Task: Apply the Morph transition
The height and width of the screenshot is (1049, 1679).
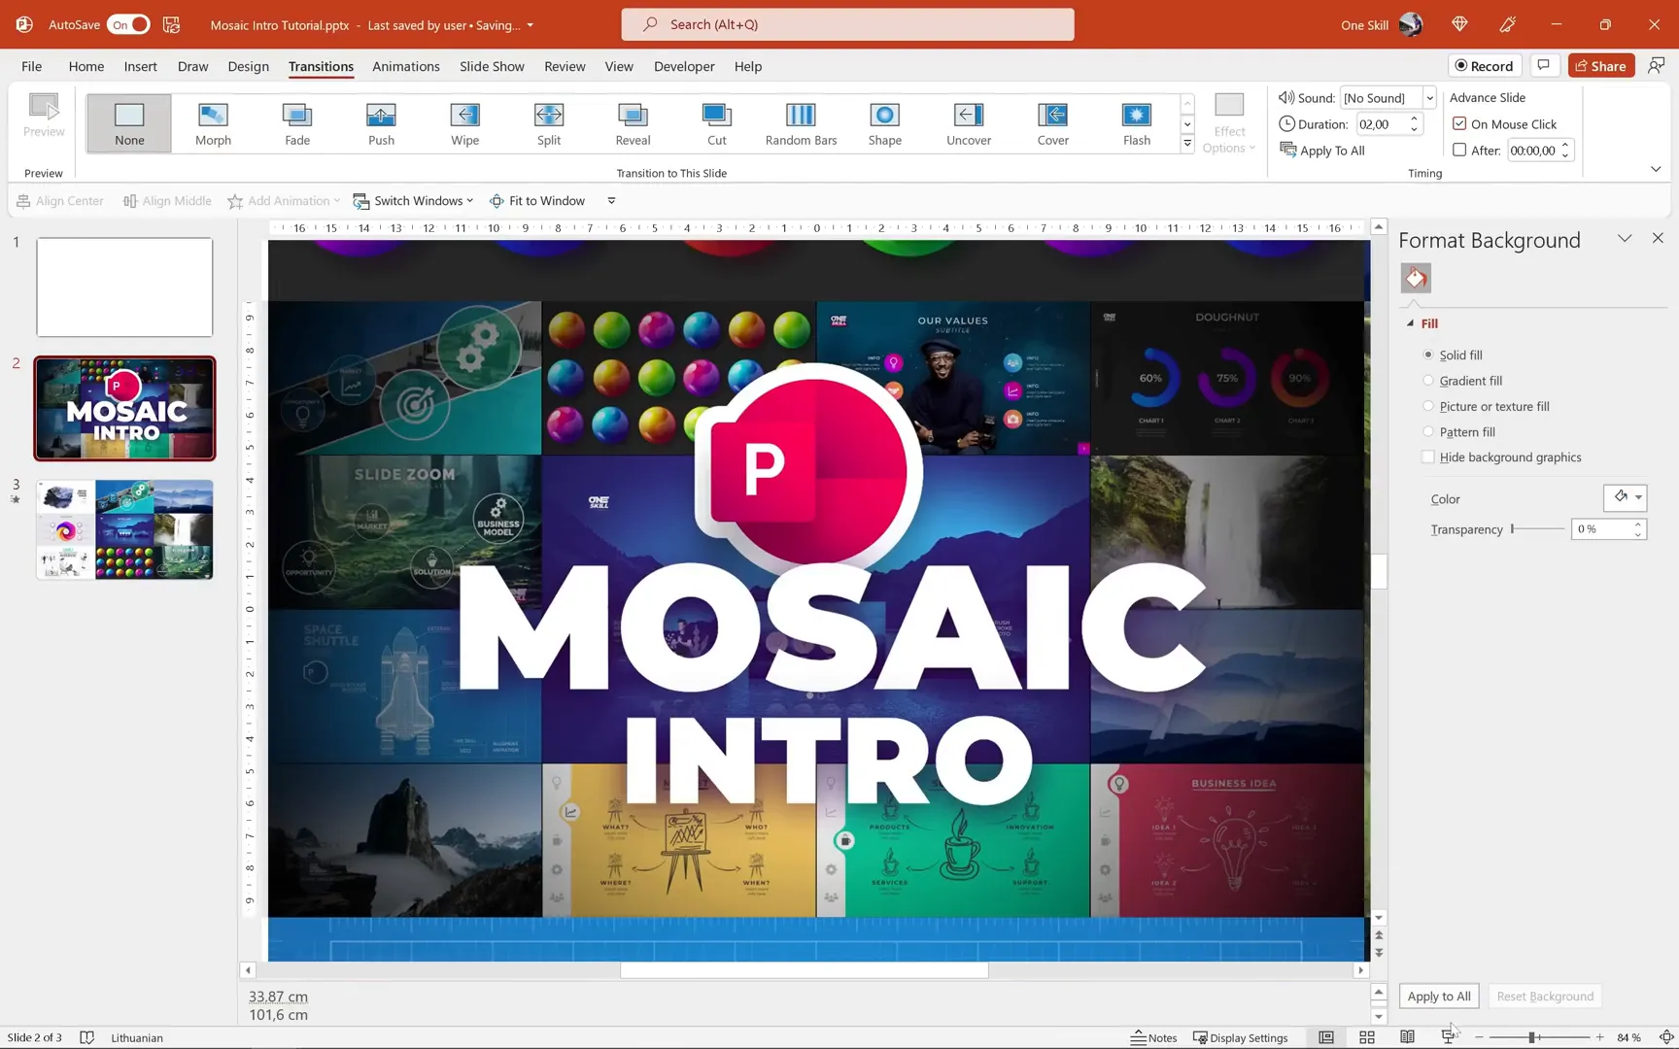Action: tap(213, 123)
